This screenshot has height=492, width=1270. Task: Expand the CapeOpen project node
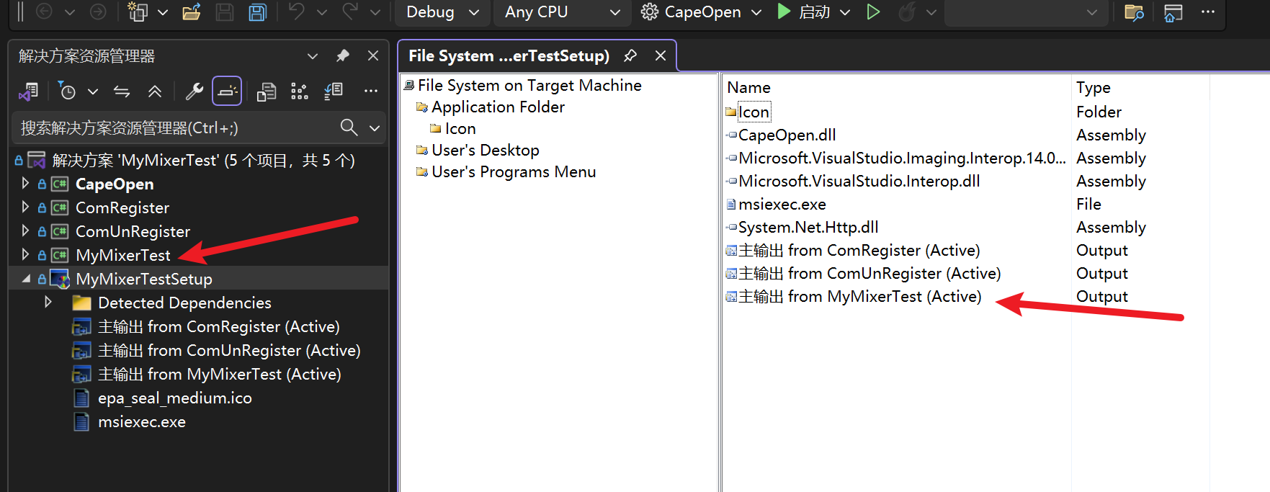(25, 183)
